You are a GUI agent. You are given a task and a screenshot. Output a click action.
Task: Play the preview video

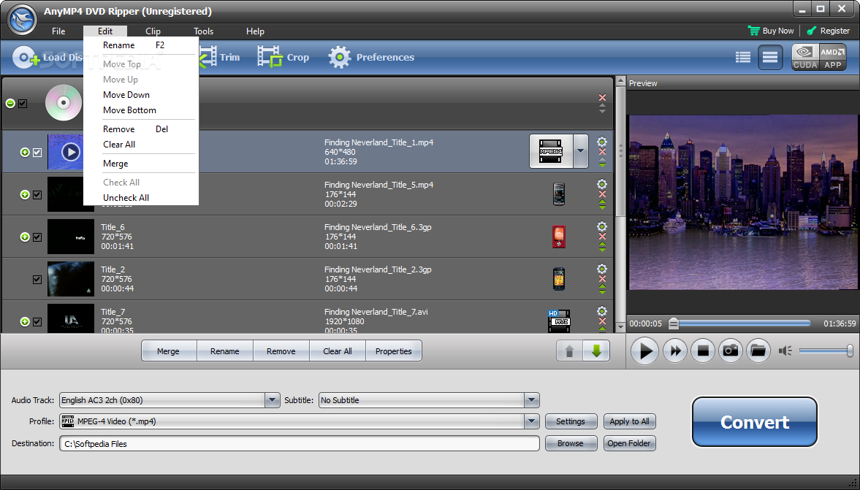point(644,351)
